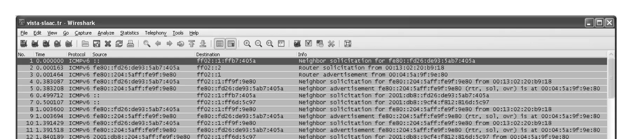Go forward in packet history arrow

(x=169, y=44)
